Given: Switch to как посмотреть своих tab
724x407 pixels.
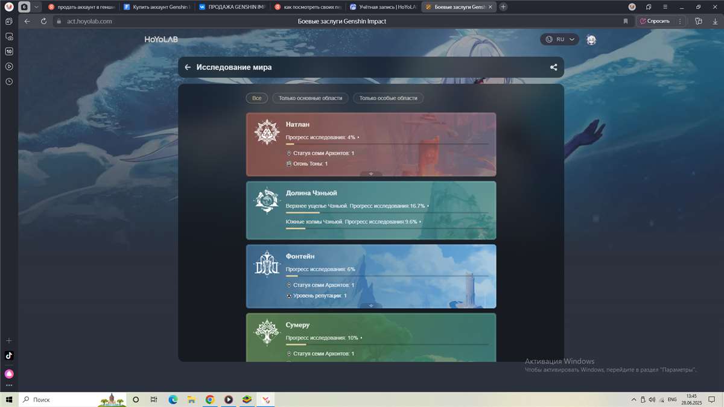Looking at the screenshot, I should pos(307,7).
